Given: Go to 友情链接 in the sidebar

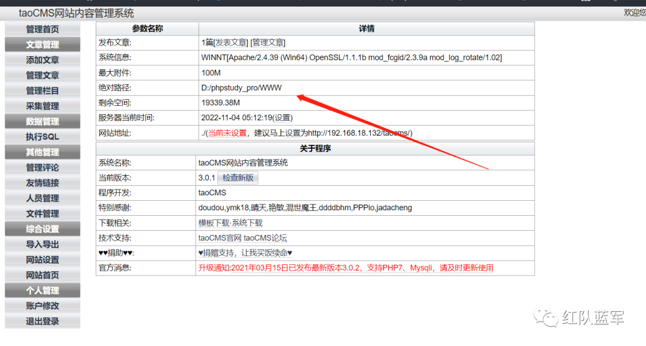Looking at the screenshot, I should [42, 183].
